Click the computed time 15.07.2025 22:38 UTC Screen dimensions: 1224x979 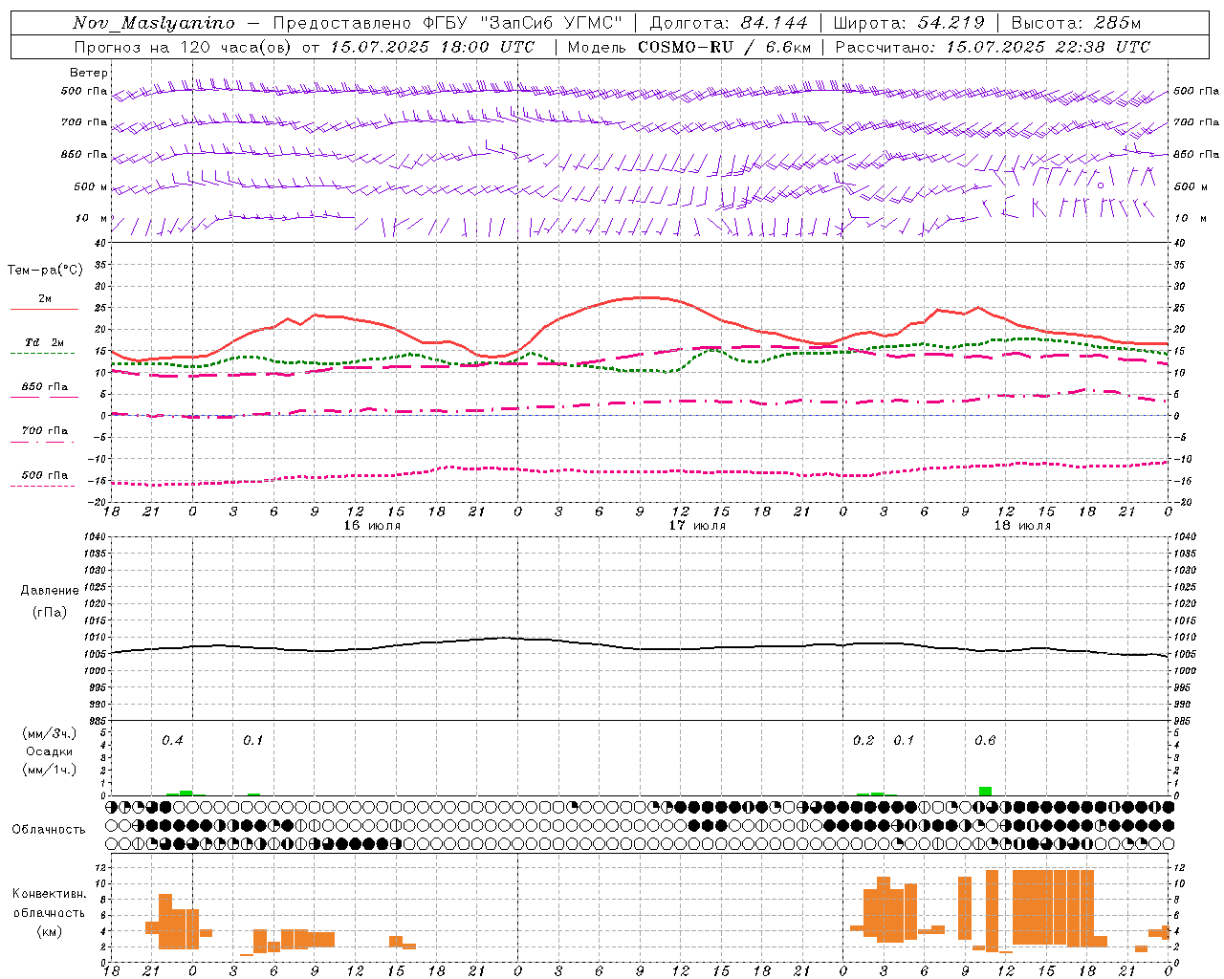point(1048,47)
